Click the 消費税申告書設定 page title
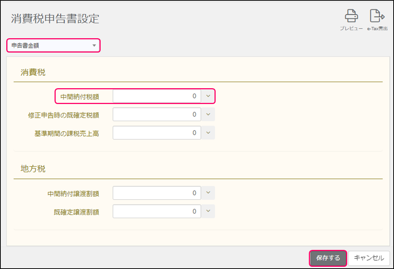Screen dimensions: 394x269 (x=55, y=19)
